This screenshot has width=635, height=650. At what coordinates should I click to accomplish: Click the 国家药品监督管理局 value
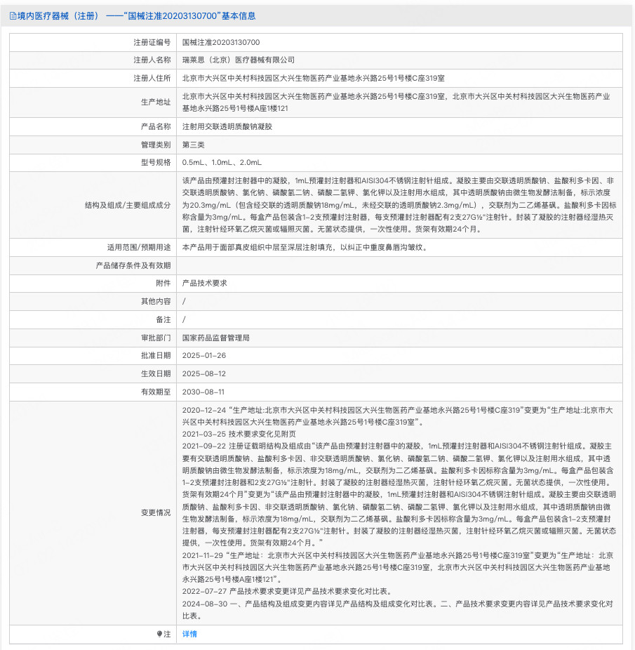coord(216,338)
